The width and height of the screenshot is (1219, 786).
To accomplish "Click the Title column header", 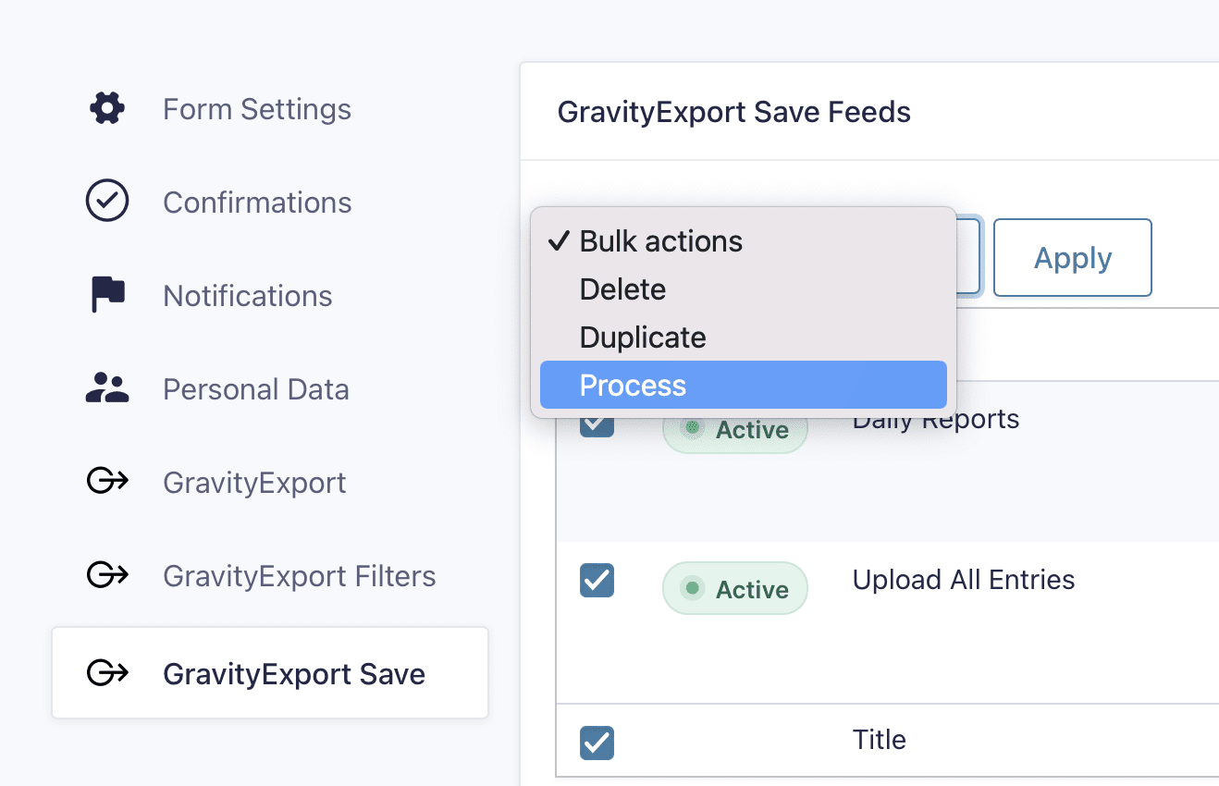I will pyautogui.click(x=879, y=739).
